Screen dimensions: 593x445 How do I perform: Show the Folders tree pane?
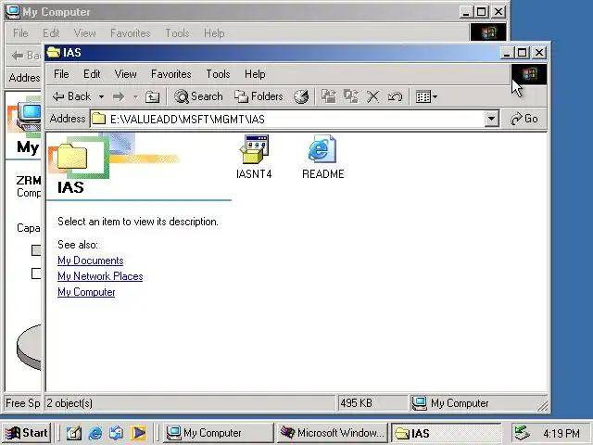259,96
